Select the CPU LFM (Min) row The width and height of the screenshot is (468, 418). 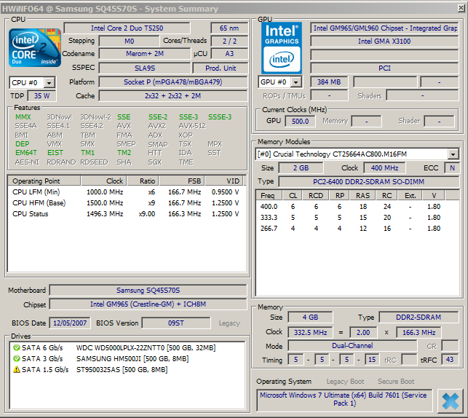126,192
